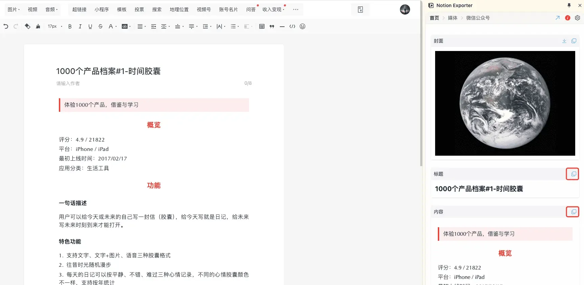Viewport: 584px width, 285px height.
Task: Open the text alignment dropdown
Action: click(x=142, y=26)
